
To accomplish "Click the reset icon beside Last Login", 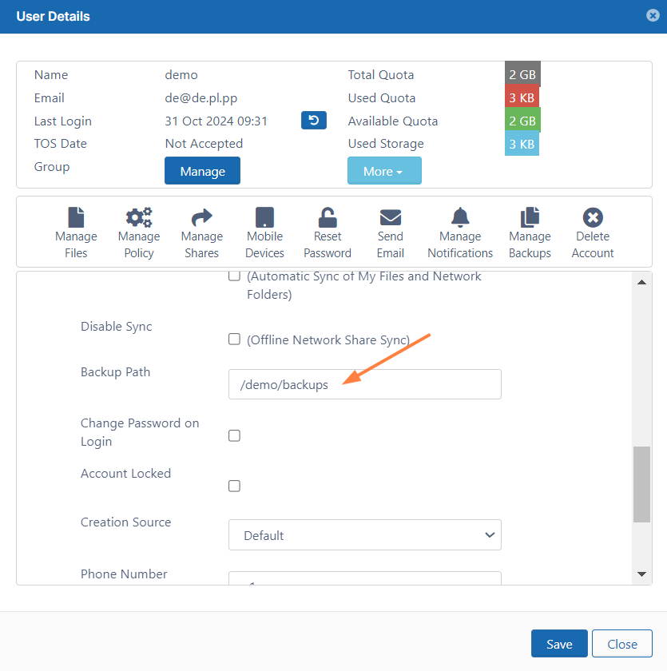I will (x=314, y=121).
